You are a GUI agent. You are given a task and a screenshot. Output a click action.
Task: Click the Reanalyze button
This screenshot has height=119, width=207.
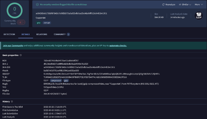point(169,5)
